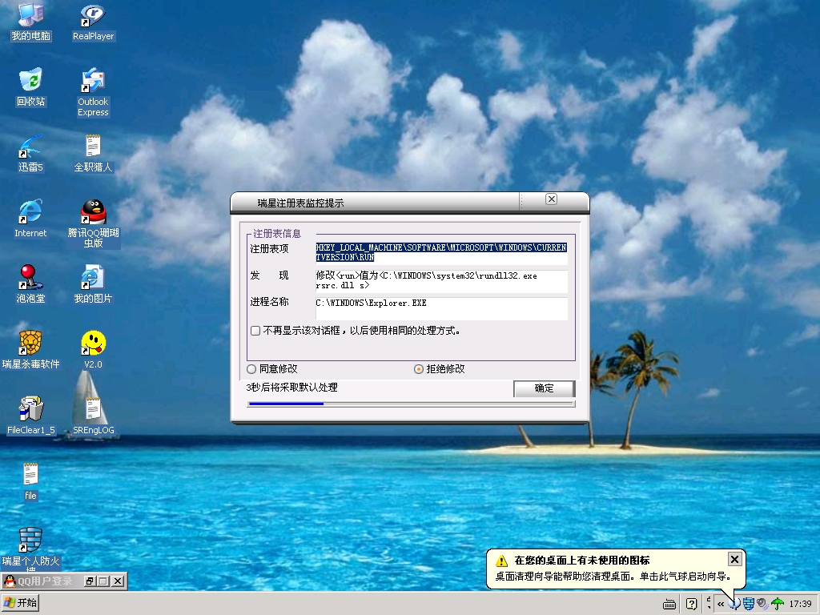Click the 注册表项 registry key field
This screenshot has width=820, height=615.
pos(441,252)
